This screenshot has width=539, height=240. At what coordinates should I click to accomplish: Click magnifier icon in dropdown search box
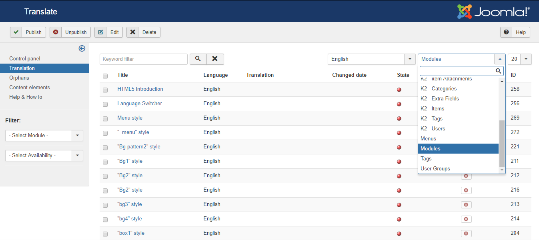[x=498, y=71]
